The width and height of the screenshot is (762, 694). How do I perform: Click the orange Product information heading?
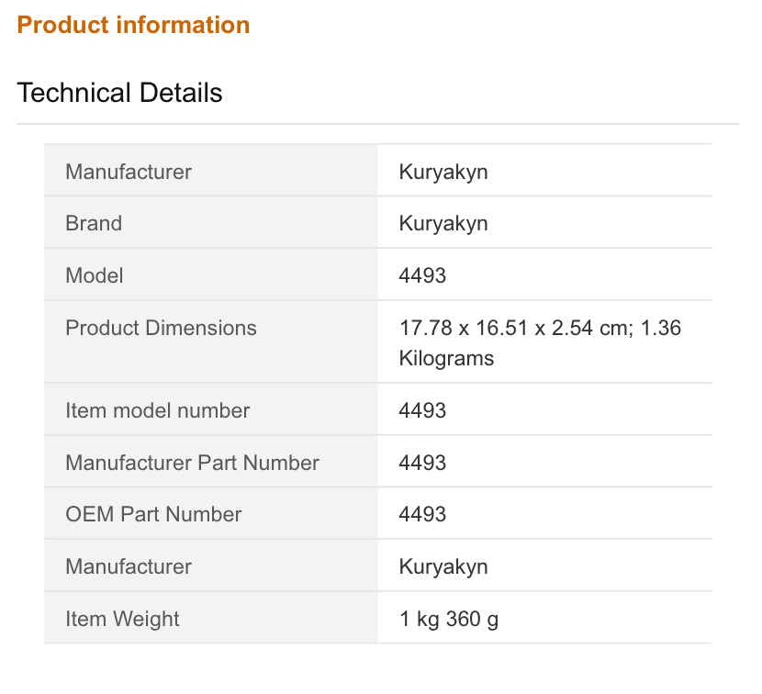point(133,25)
